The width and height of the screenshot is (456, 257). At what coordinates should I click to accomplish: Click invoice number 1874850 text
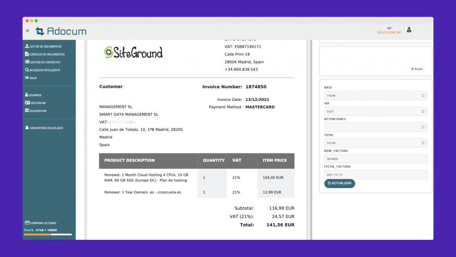[x=256, y=87]
